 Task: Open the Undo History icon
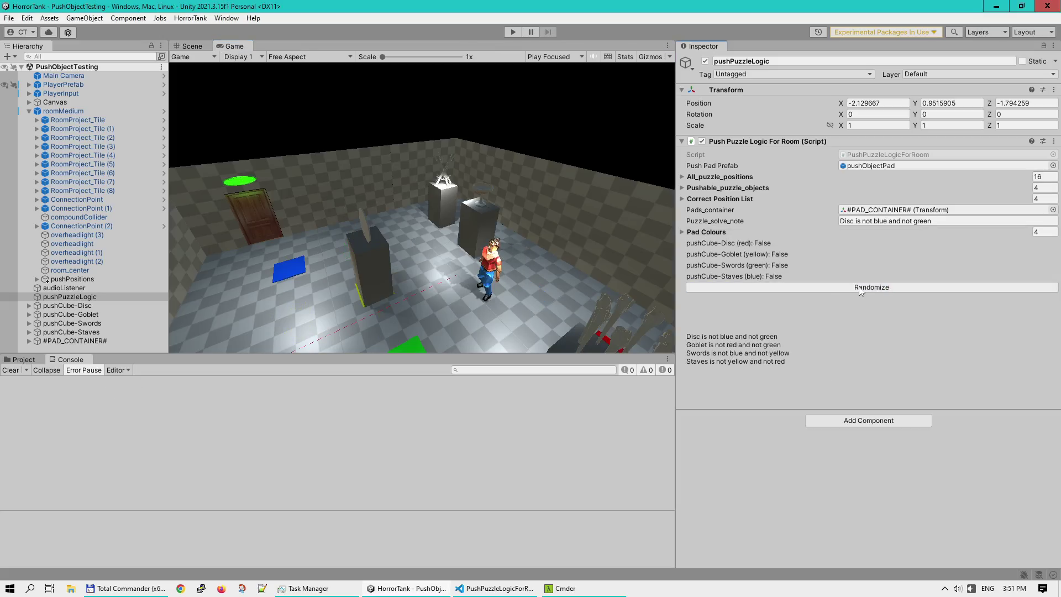pyautogui.click(x=818, y=32)
